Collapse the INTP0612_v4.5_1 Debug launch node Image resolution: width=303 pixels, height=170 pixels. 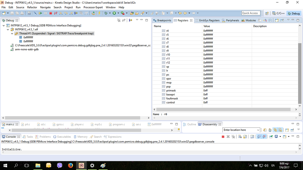pyautogui.click(x=4, y=25)
